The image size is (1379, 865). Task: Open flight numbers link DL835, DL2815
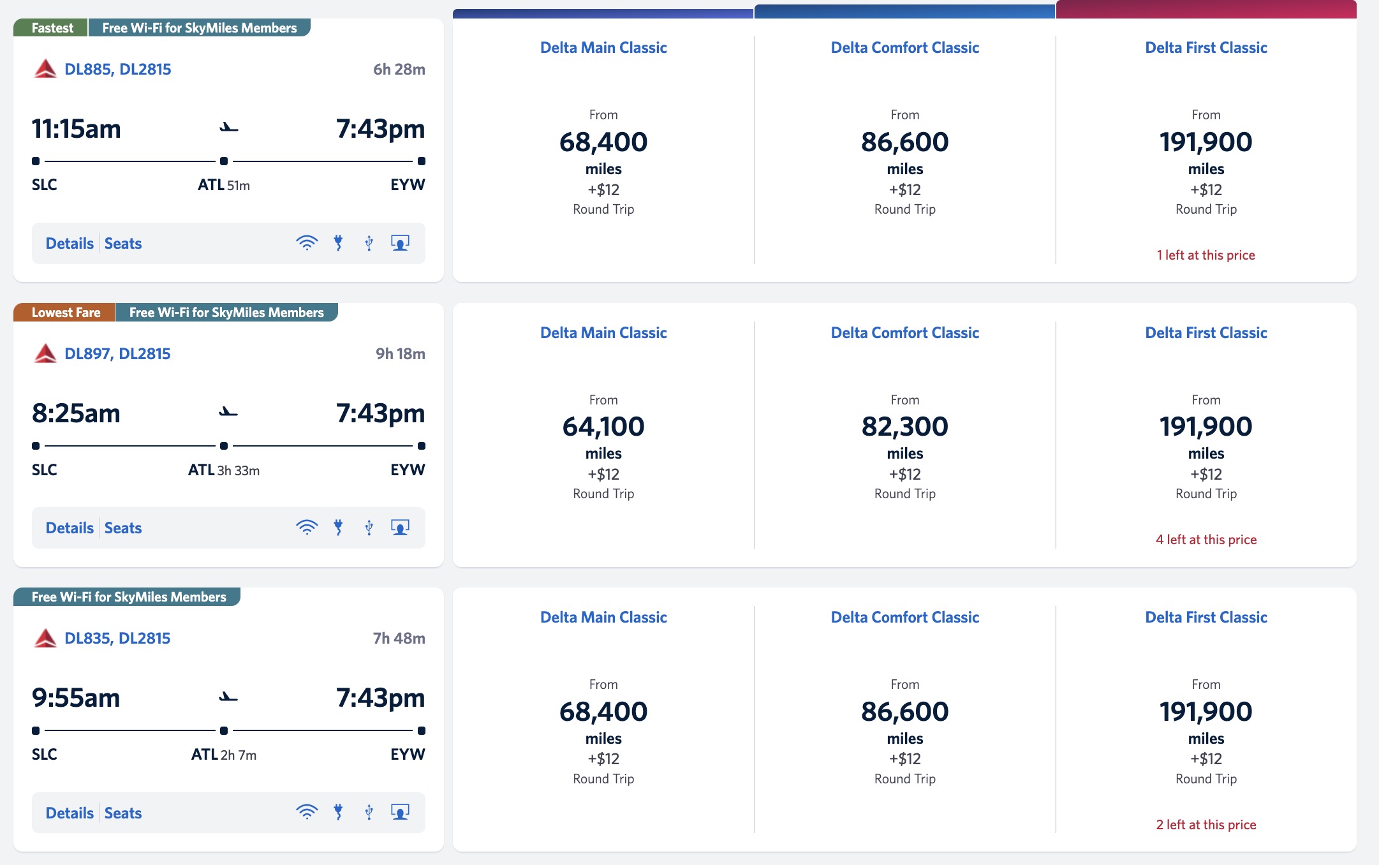click(x=117, y=638)
